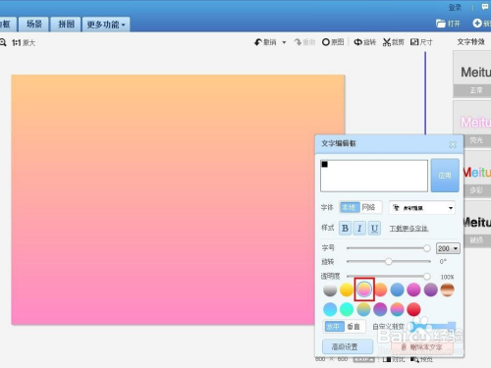Toggle Bold text style
This screenshot has width=491, height=368.
click(345, 228)
